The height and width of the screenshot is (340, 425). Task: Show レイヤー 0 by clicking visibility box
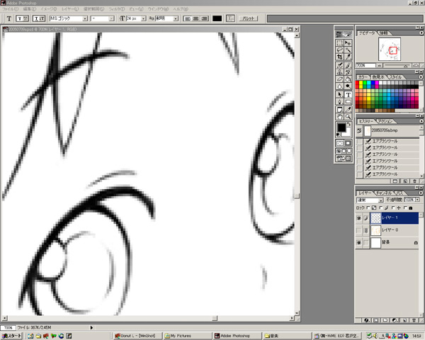pyautogui.click(x=359, y=231)
